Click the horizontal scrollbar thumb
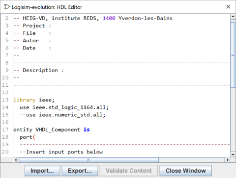Viewport: 236px width, 178px height. pos(88,160)
